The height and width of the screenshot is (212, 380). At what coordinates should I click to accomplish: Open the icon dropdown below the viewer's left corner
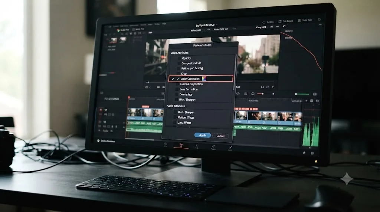tap(147, 87)
